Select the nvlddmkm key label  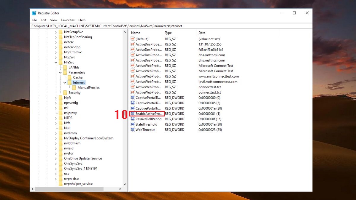(72, 143)
